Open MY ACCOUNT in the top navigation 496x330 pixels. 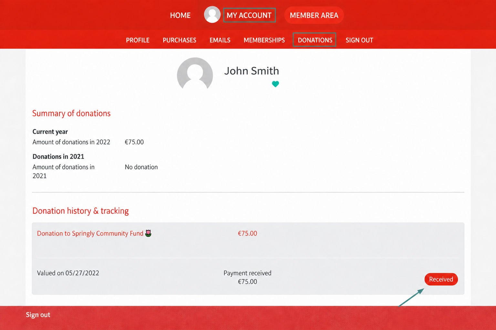tap(249, 15)
